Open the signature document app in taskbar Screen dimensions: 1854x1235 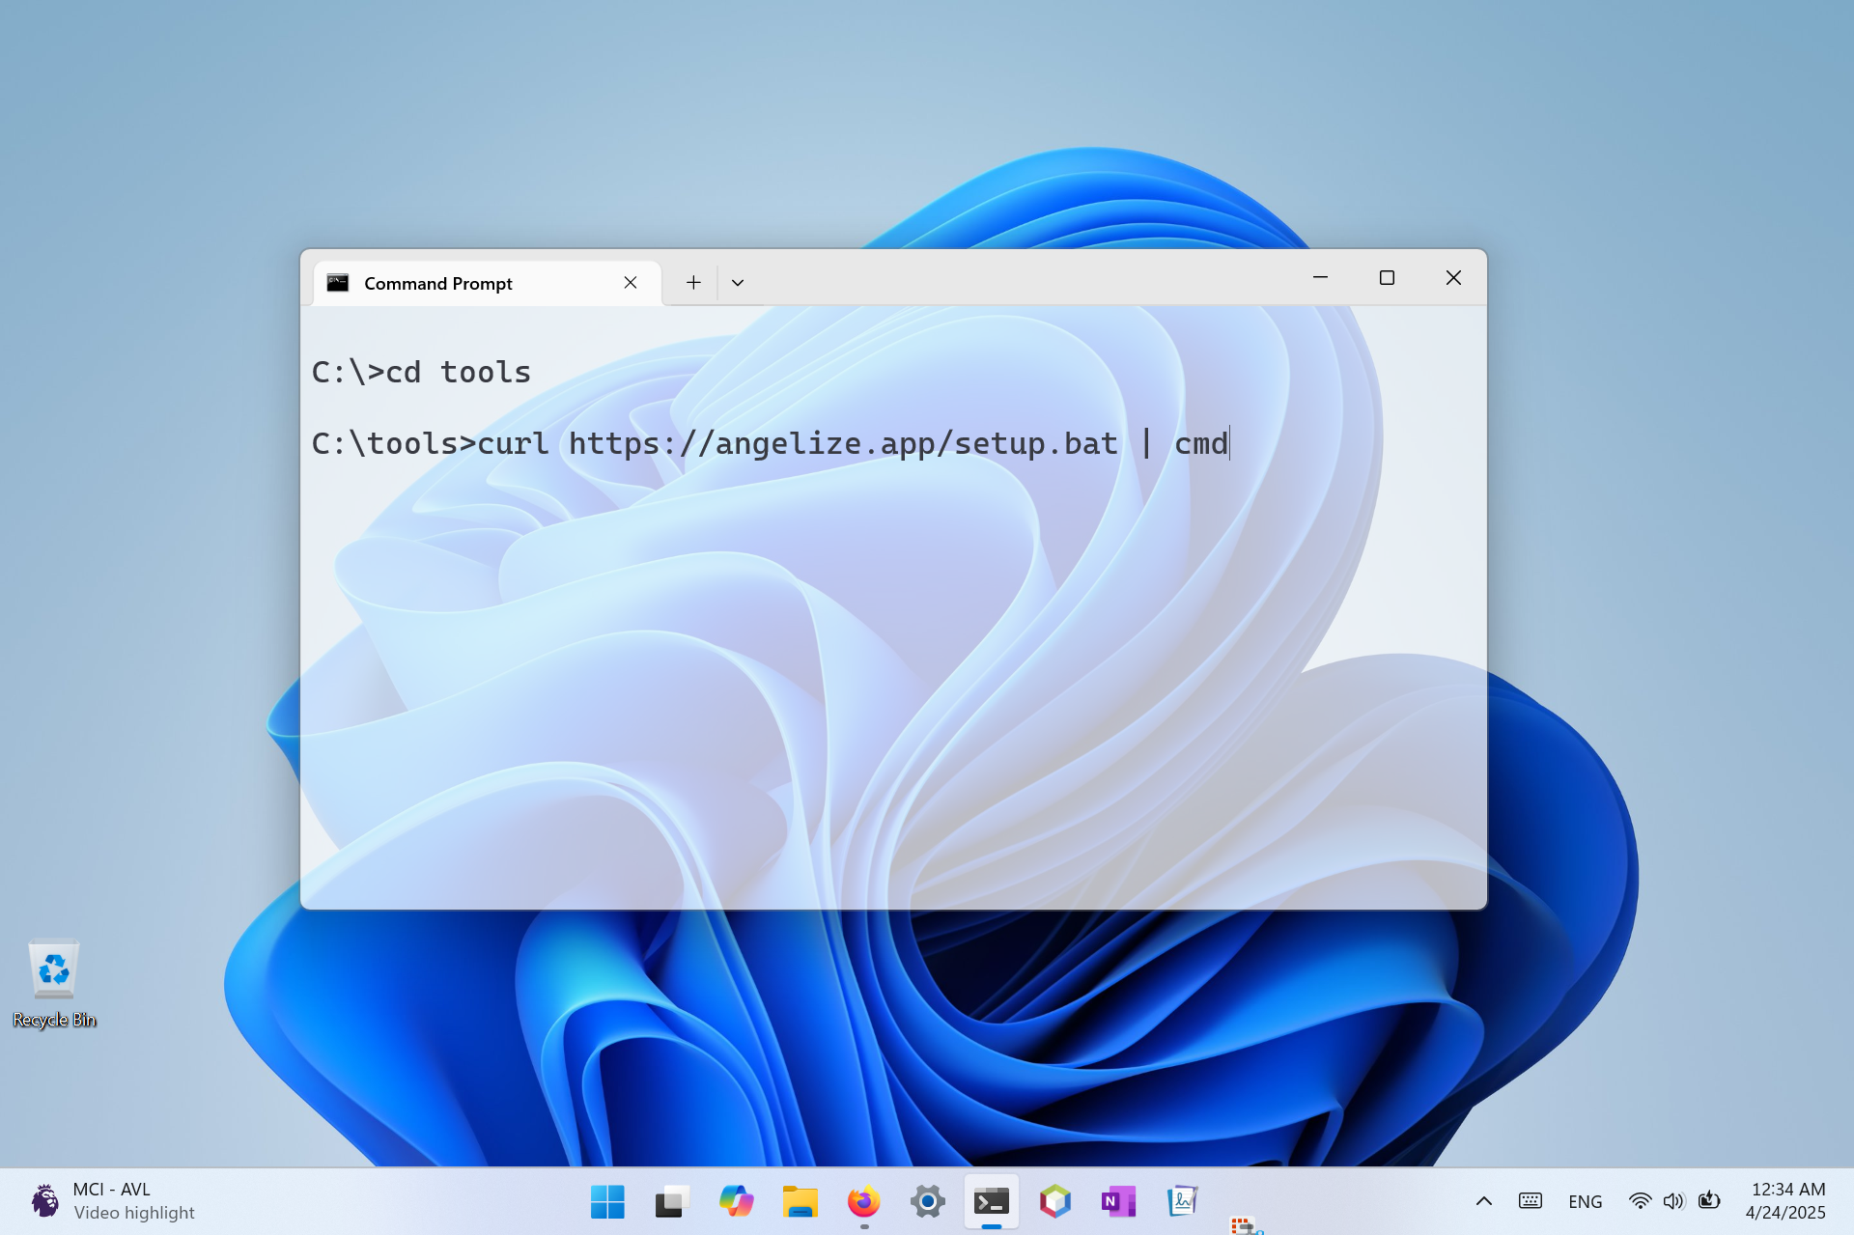[1183, 1201]
